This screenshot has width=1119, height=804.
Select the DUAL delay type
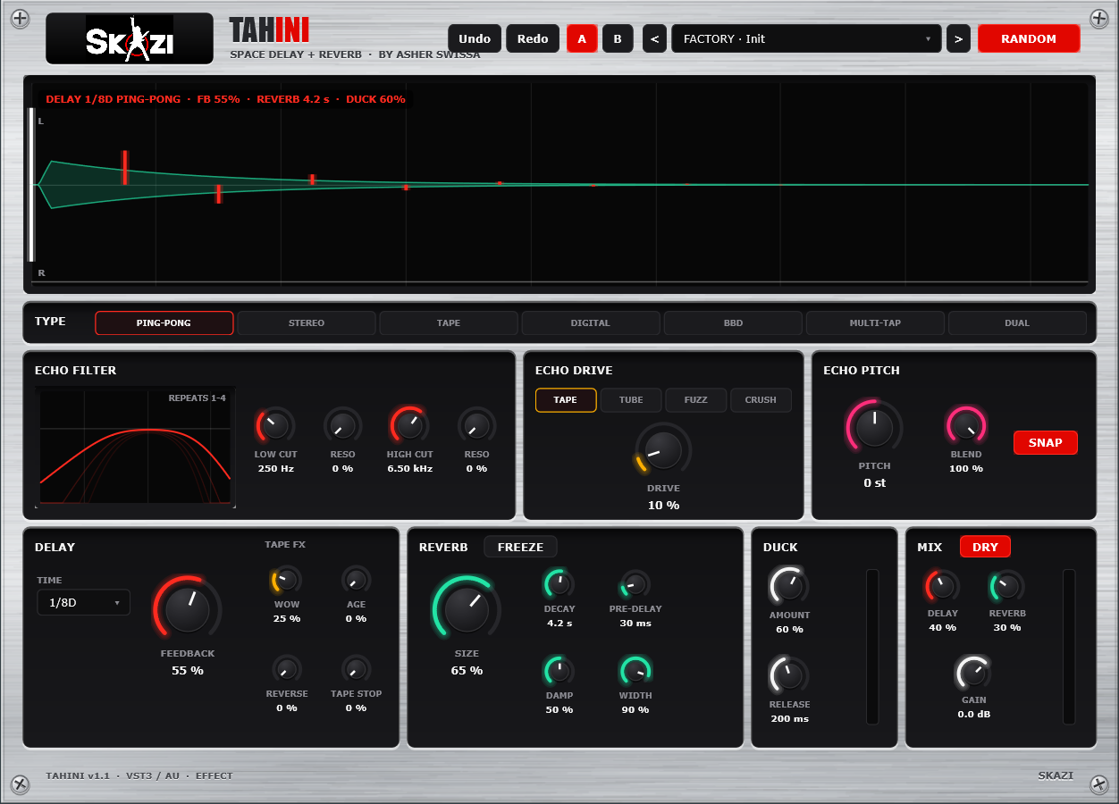point(1017,322)
